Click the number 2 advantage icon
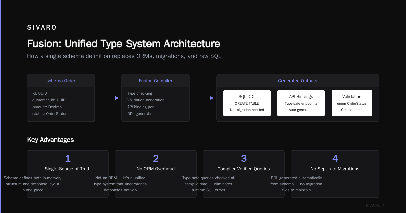Image resolution: width=406 pixels, height=213 pixels. tap(156, 158)
